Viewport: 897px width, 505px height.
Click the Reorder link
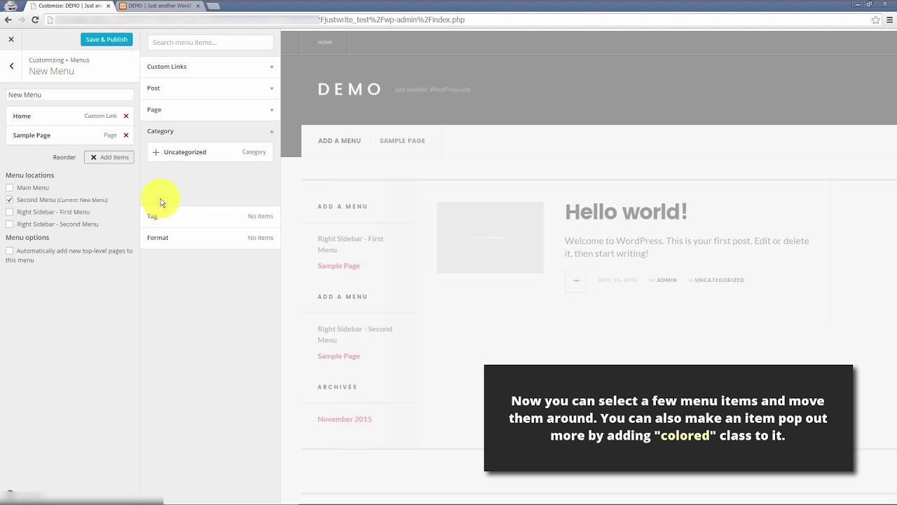click(x=64, y=158)
